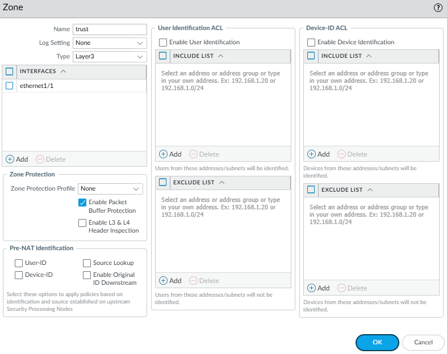Check the Pre-NAT Source Lookup option

click(87, 263)
